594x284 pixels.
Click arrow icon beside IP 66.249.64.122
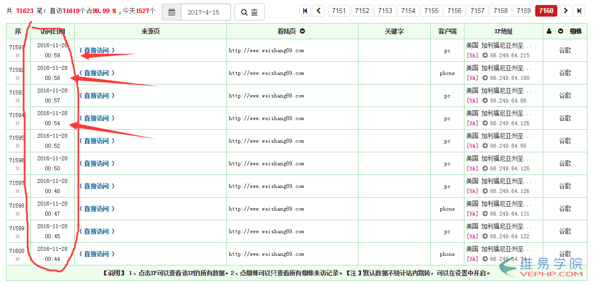click(x=485, y=236)
